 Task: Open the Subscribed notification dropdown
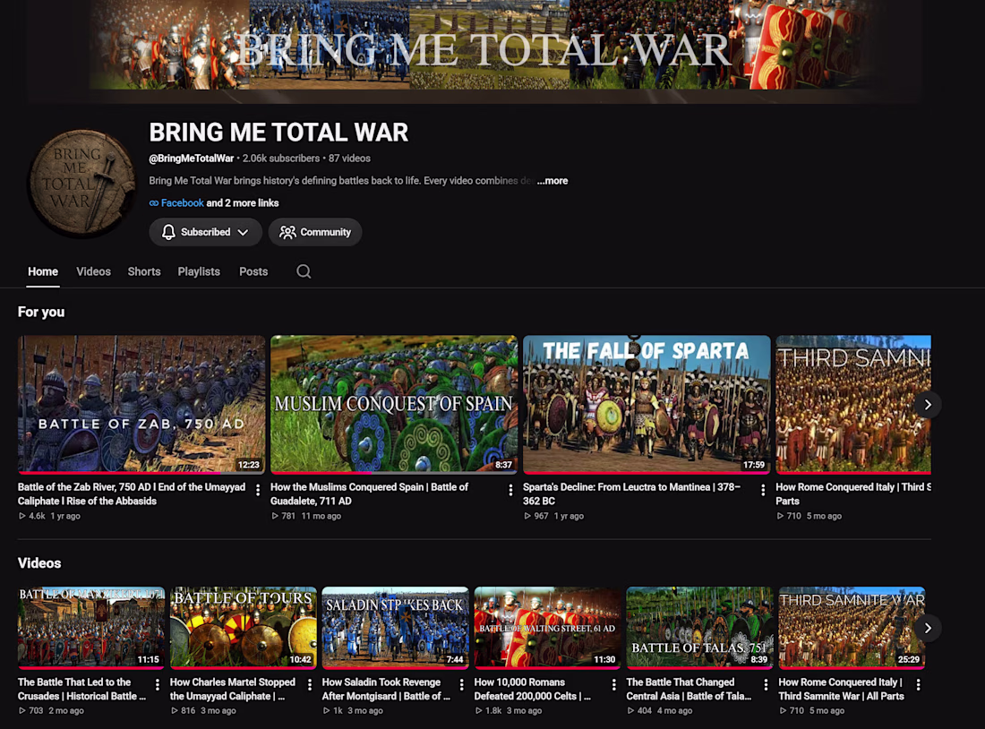205,232
